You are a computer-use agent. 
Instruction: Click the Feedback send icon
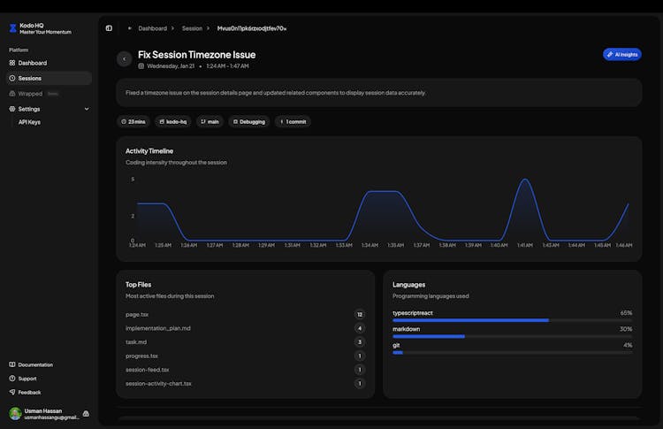12,392
